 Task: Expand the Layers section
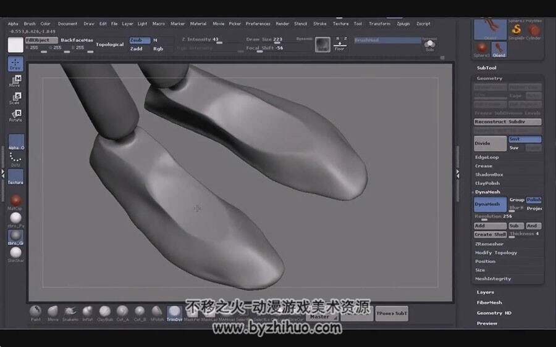tap(485, 292)
